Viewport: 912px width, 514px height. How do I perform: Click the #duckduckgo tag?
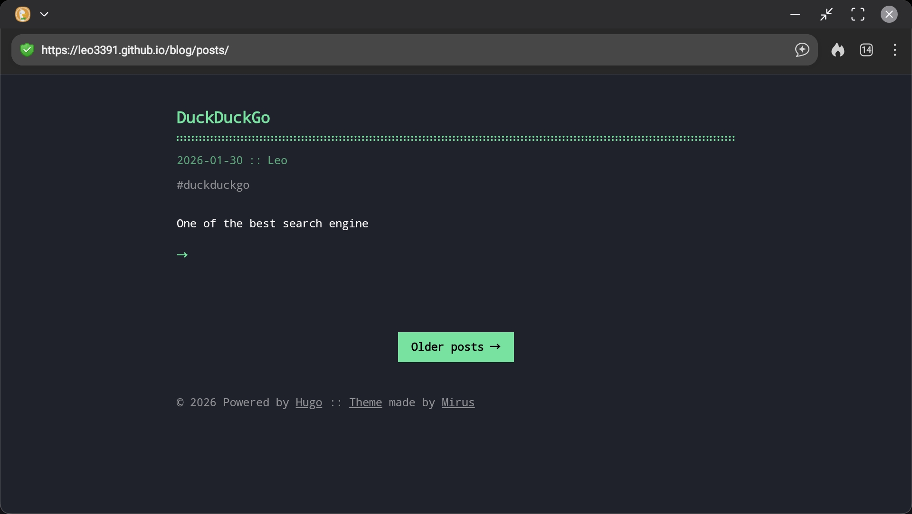[213, 185]
